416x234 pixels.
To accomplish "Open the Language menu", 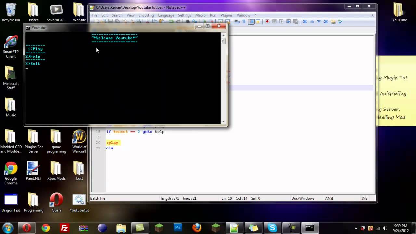I will (166, 15).
